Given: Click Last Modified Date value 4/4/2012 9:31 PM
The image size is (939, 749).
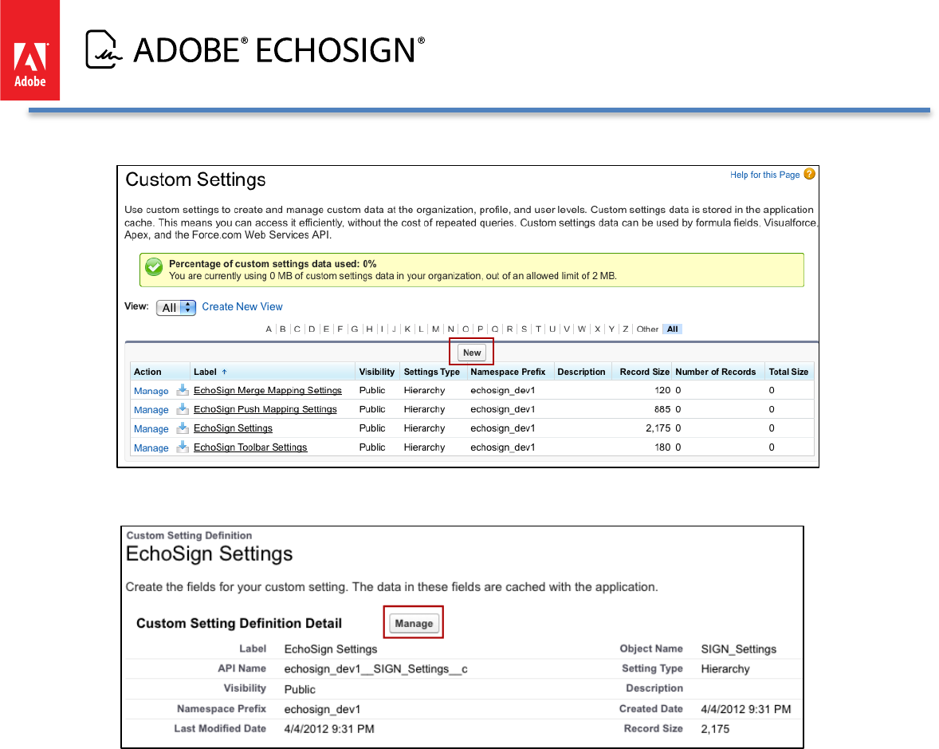Looking at the screenshot, I should [328, 729].
